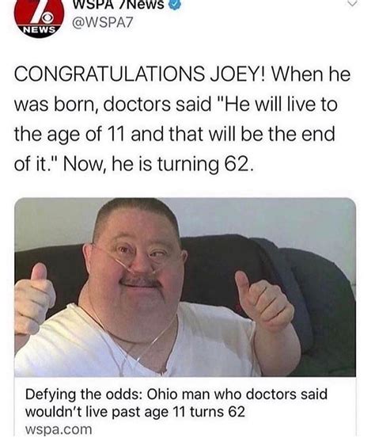The height and width of the screenshot is (438, 375).
Task: Click the NEWS banner on the logo
Action: click(x=40, y=29)
